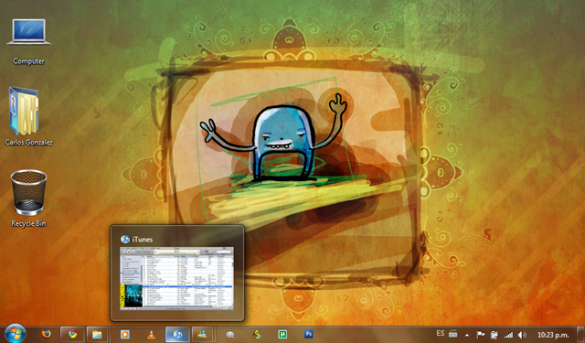Open VLC media player cone icon
Screen dimensions: 585x343
(151, 334)
